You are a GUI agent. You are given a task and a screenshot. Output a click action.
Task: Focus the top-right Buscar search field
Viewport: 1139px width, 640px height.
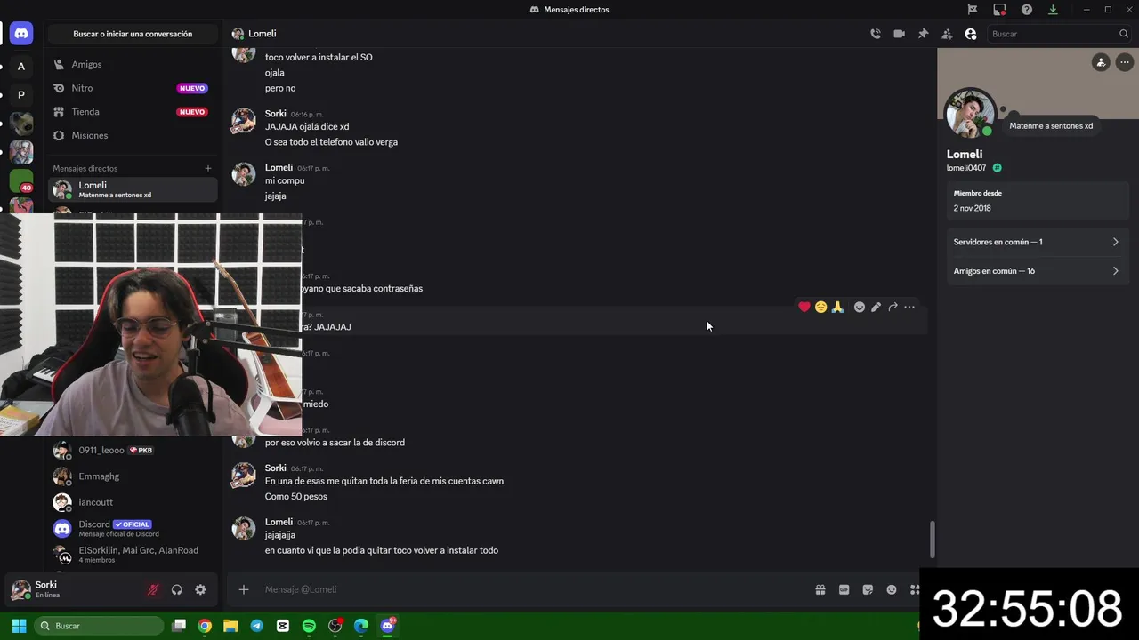coord(1058,34)
